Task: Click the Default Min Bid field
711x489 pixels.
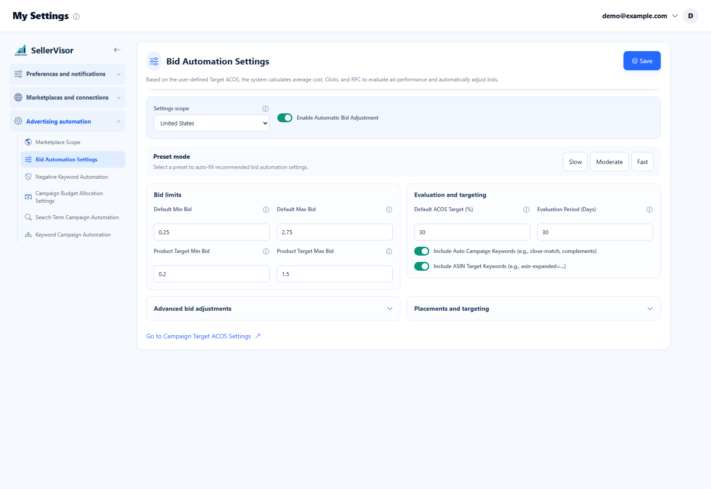Action: click(212, 232)
